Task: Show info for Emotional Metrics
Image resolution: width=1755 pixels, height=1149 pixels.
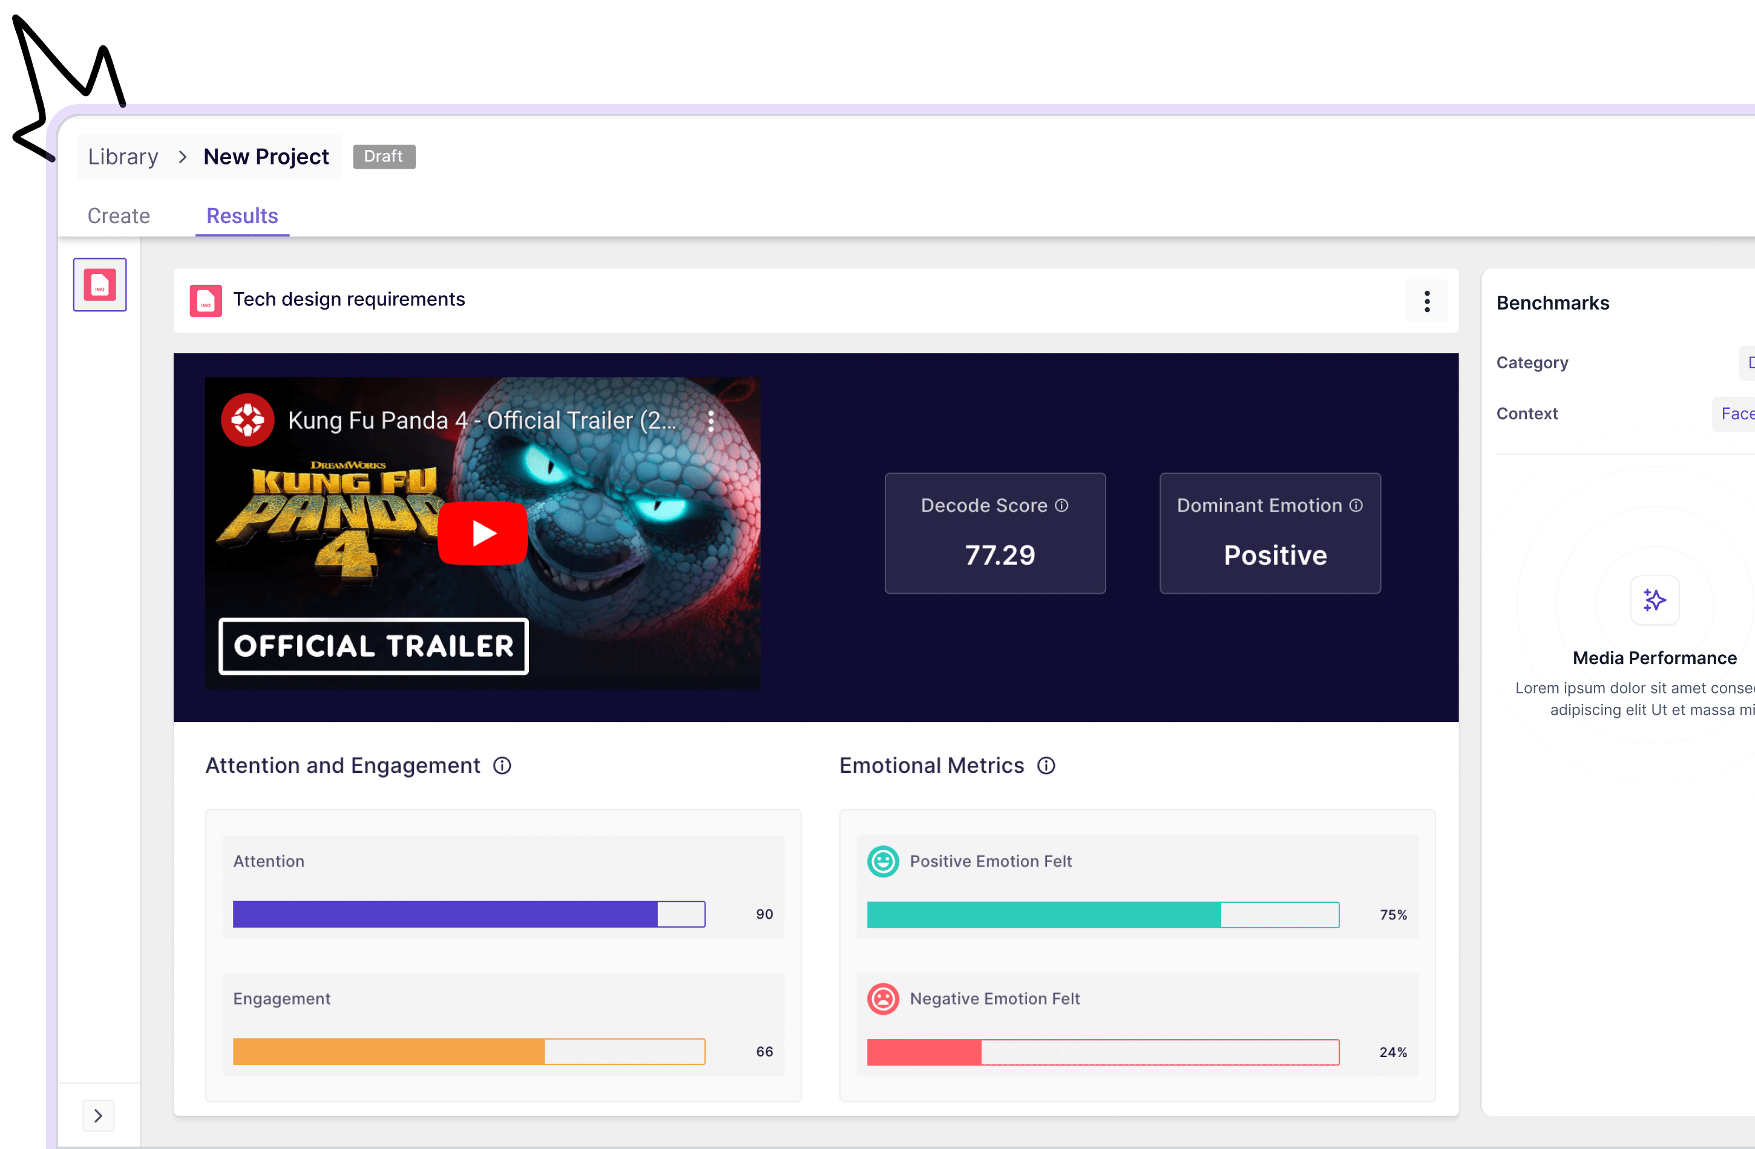Action: 1046,766
